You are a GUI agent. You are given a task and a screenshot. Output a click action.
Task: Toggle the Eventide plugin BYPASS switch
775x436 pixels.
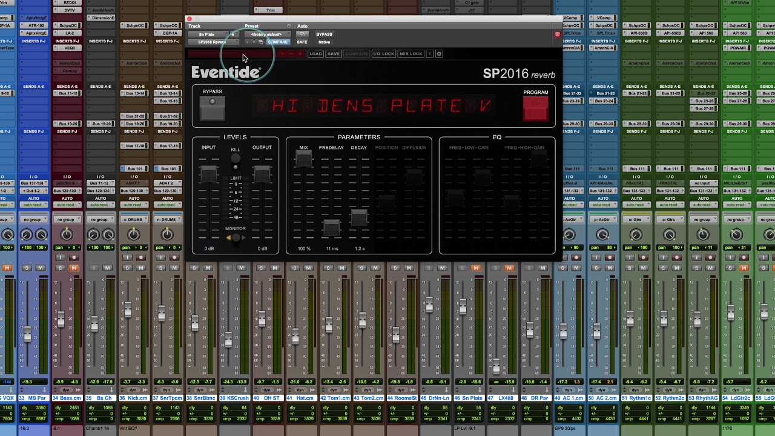pyautogui.click(x=212, y=108)
